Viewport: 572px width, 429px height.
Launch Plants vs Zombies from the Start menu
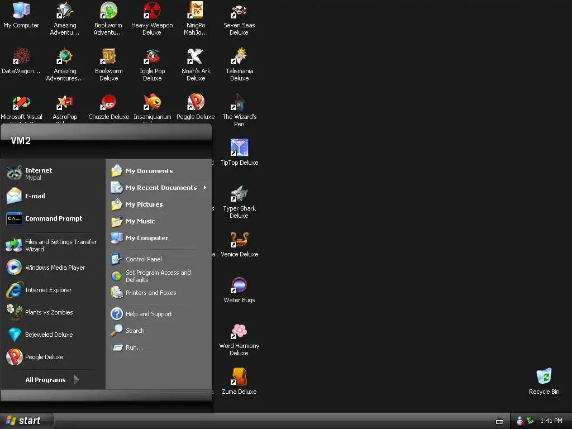click(x=53, y=312)
